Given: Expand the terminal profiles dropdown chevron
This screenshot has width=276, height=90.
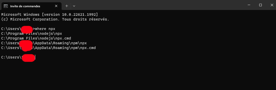Looking at the screenshot, I should [74, 6].
